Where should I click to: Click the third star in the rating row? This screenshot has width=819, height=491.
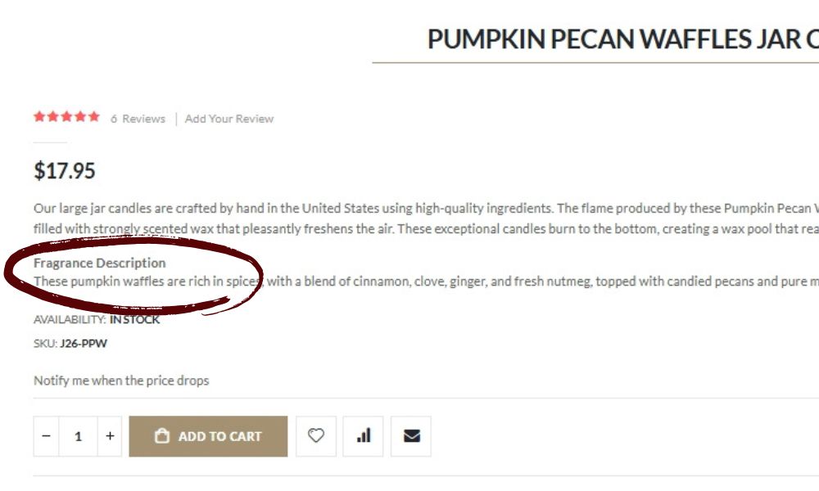pyautogui.click(x=66, y=116)
